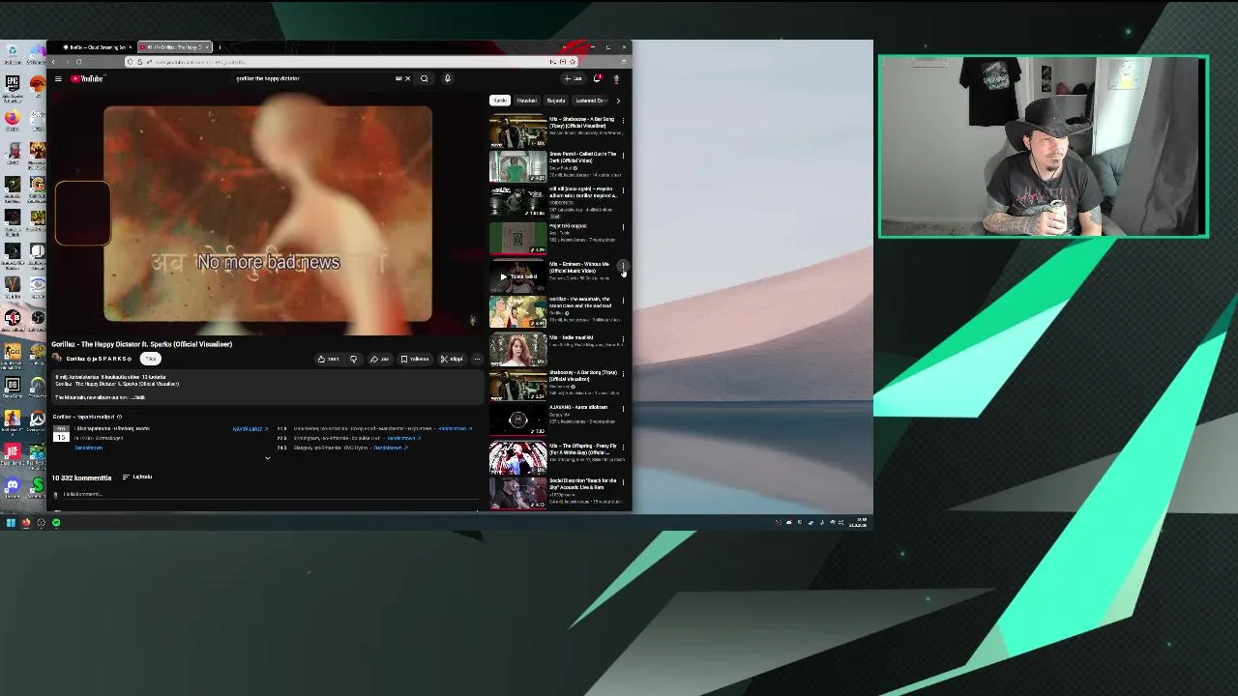Open the Spotify taskbar icon
The width and height of the screenshot is (1238, 696).
(56, 523)
